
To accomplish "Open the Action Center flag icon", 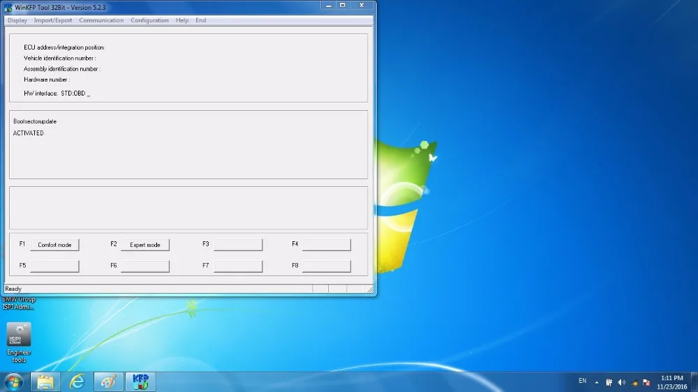I will coord(647,382).
